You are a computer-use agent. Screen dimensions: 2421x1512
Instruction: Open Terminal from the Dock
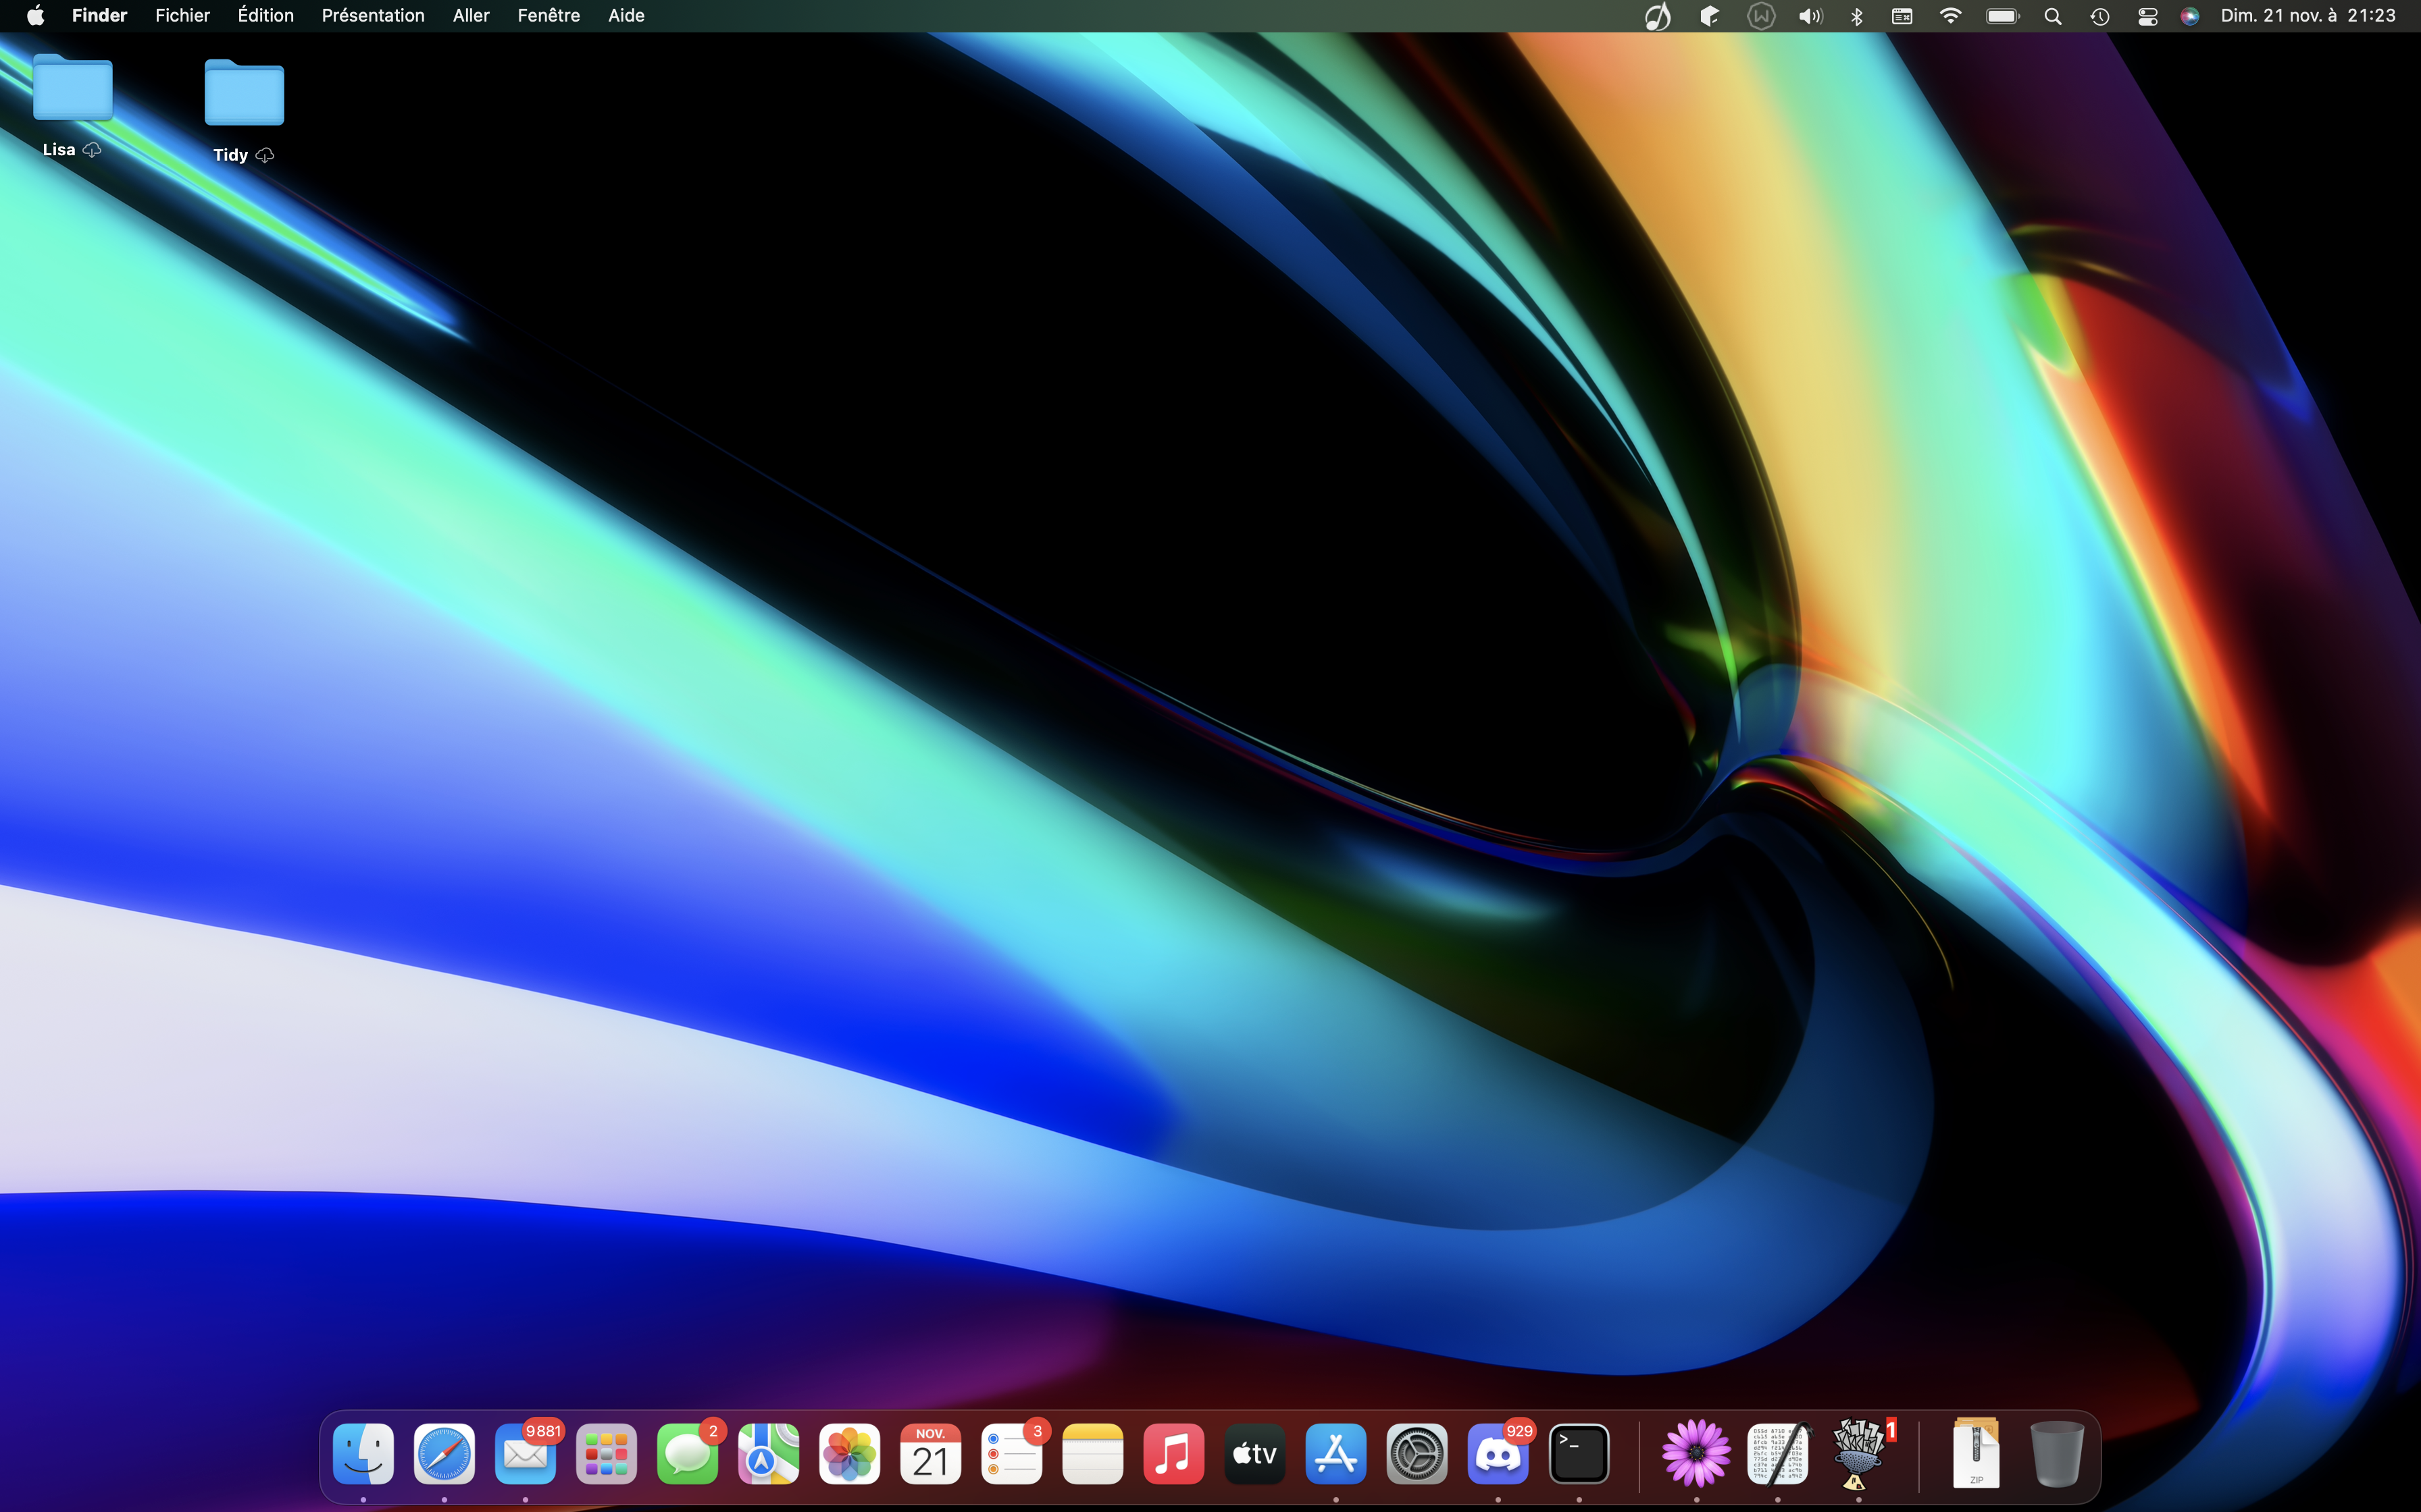(1579, 1454)
